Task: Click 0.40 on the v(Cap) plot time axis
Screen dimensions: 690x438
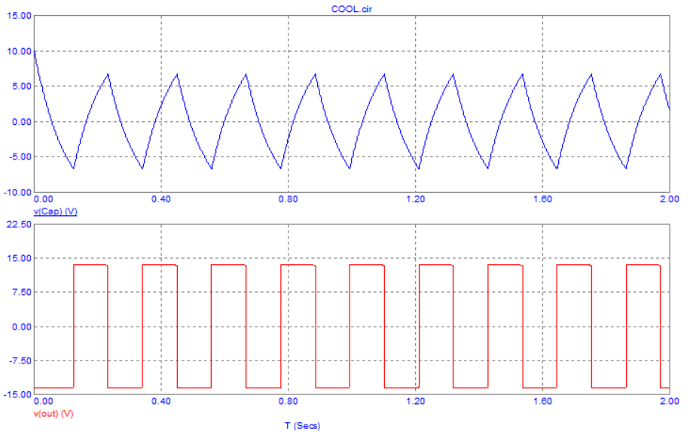Action: (x=161, y=199)
